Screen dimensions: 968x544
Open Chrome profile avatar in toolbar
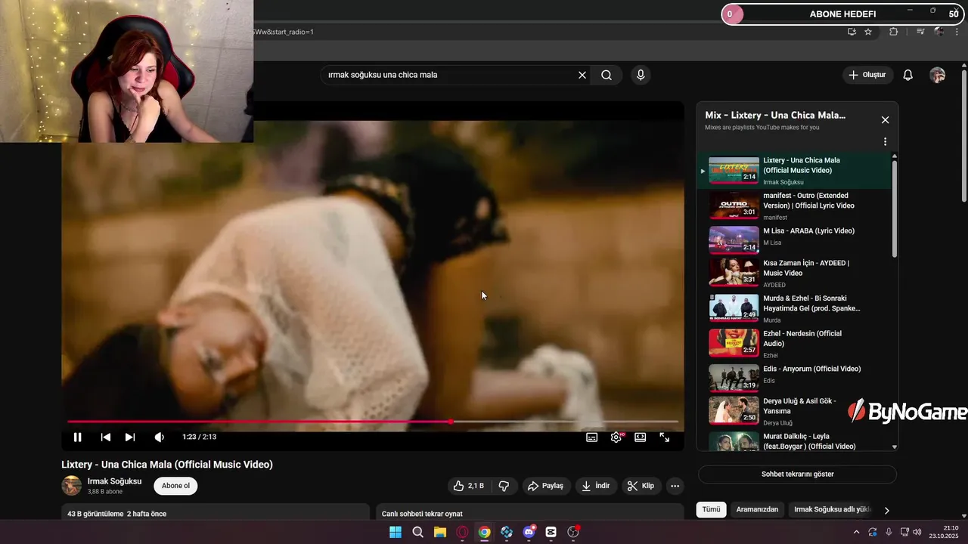[939, 32]
